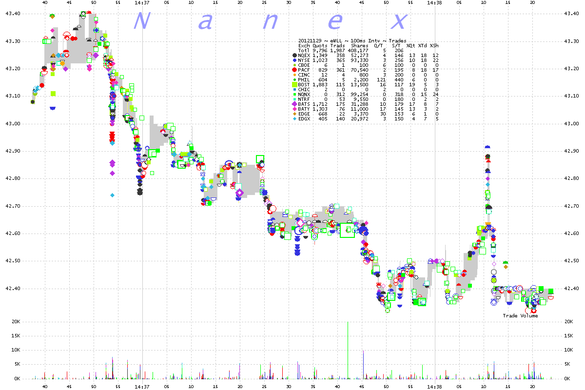Click the EDGE exchange name in legend
Viewport: 585px width, 390px height.
(x=304, y=114)
